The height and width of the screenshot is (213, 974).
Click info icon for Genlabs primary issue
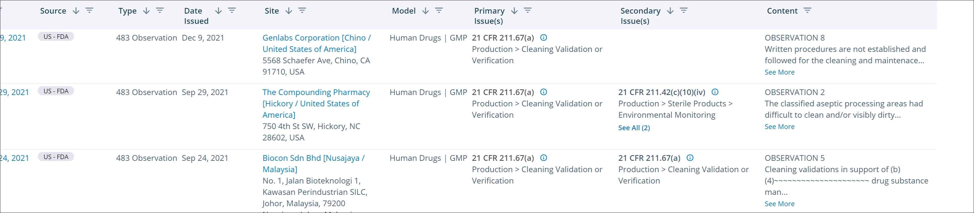pos(544,37)
